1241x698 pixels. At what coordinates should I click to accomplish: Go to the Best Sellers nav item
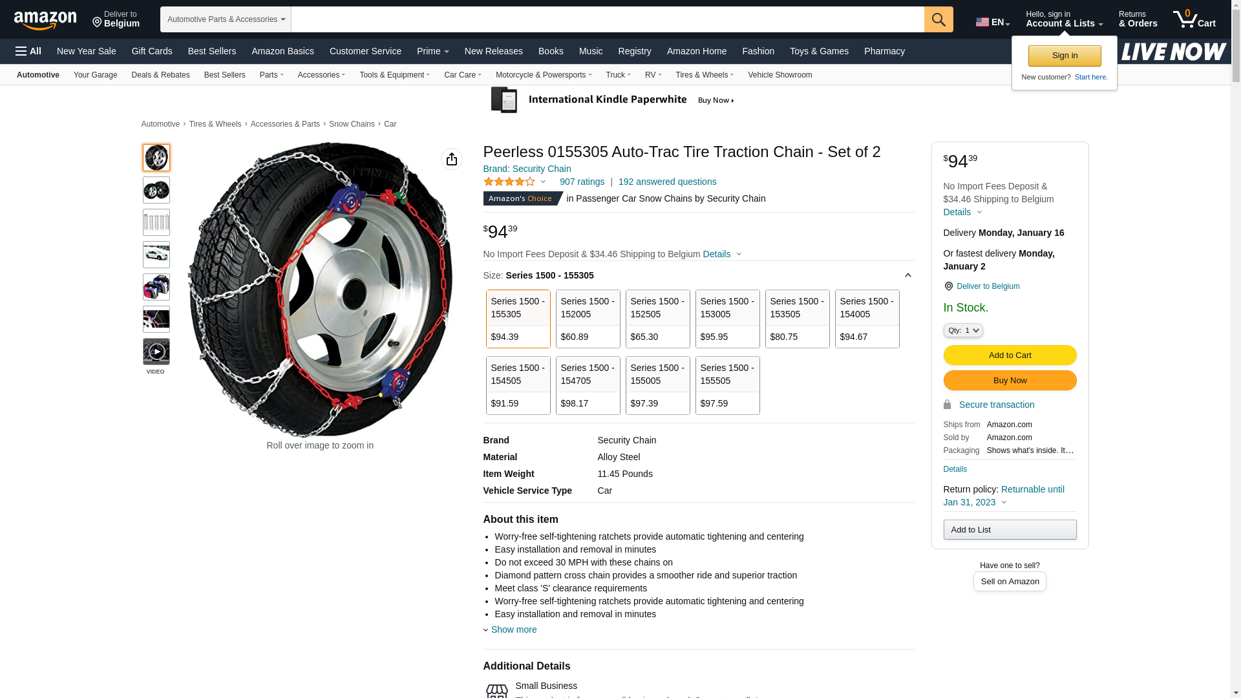coord(212,51)
